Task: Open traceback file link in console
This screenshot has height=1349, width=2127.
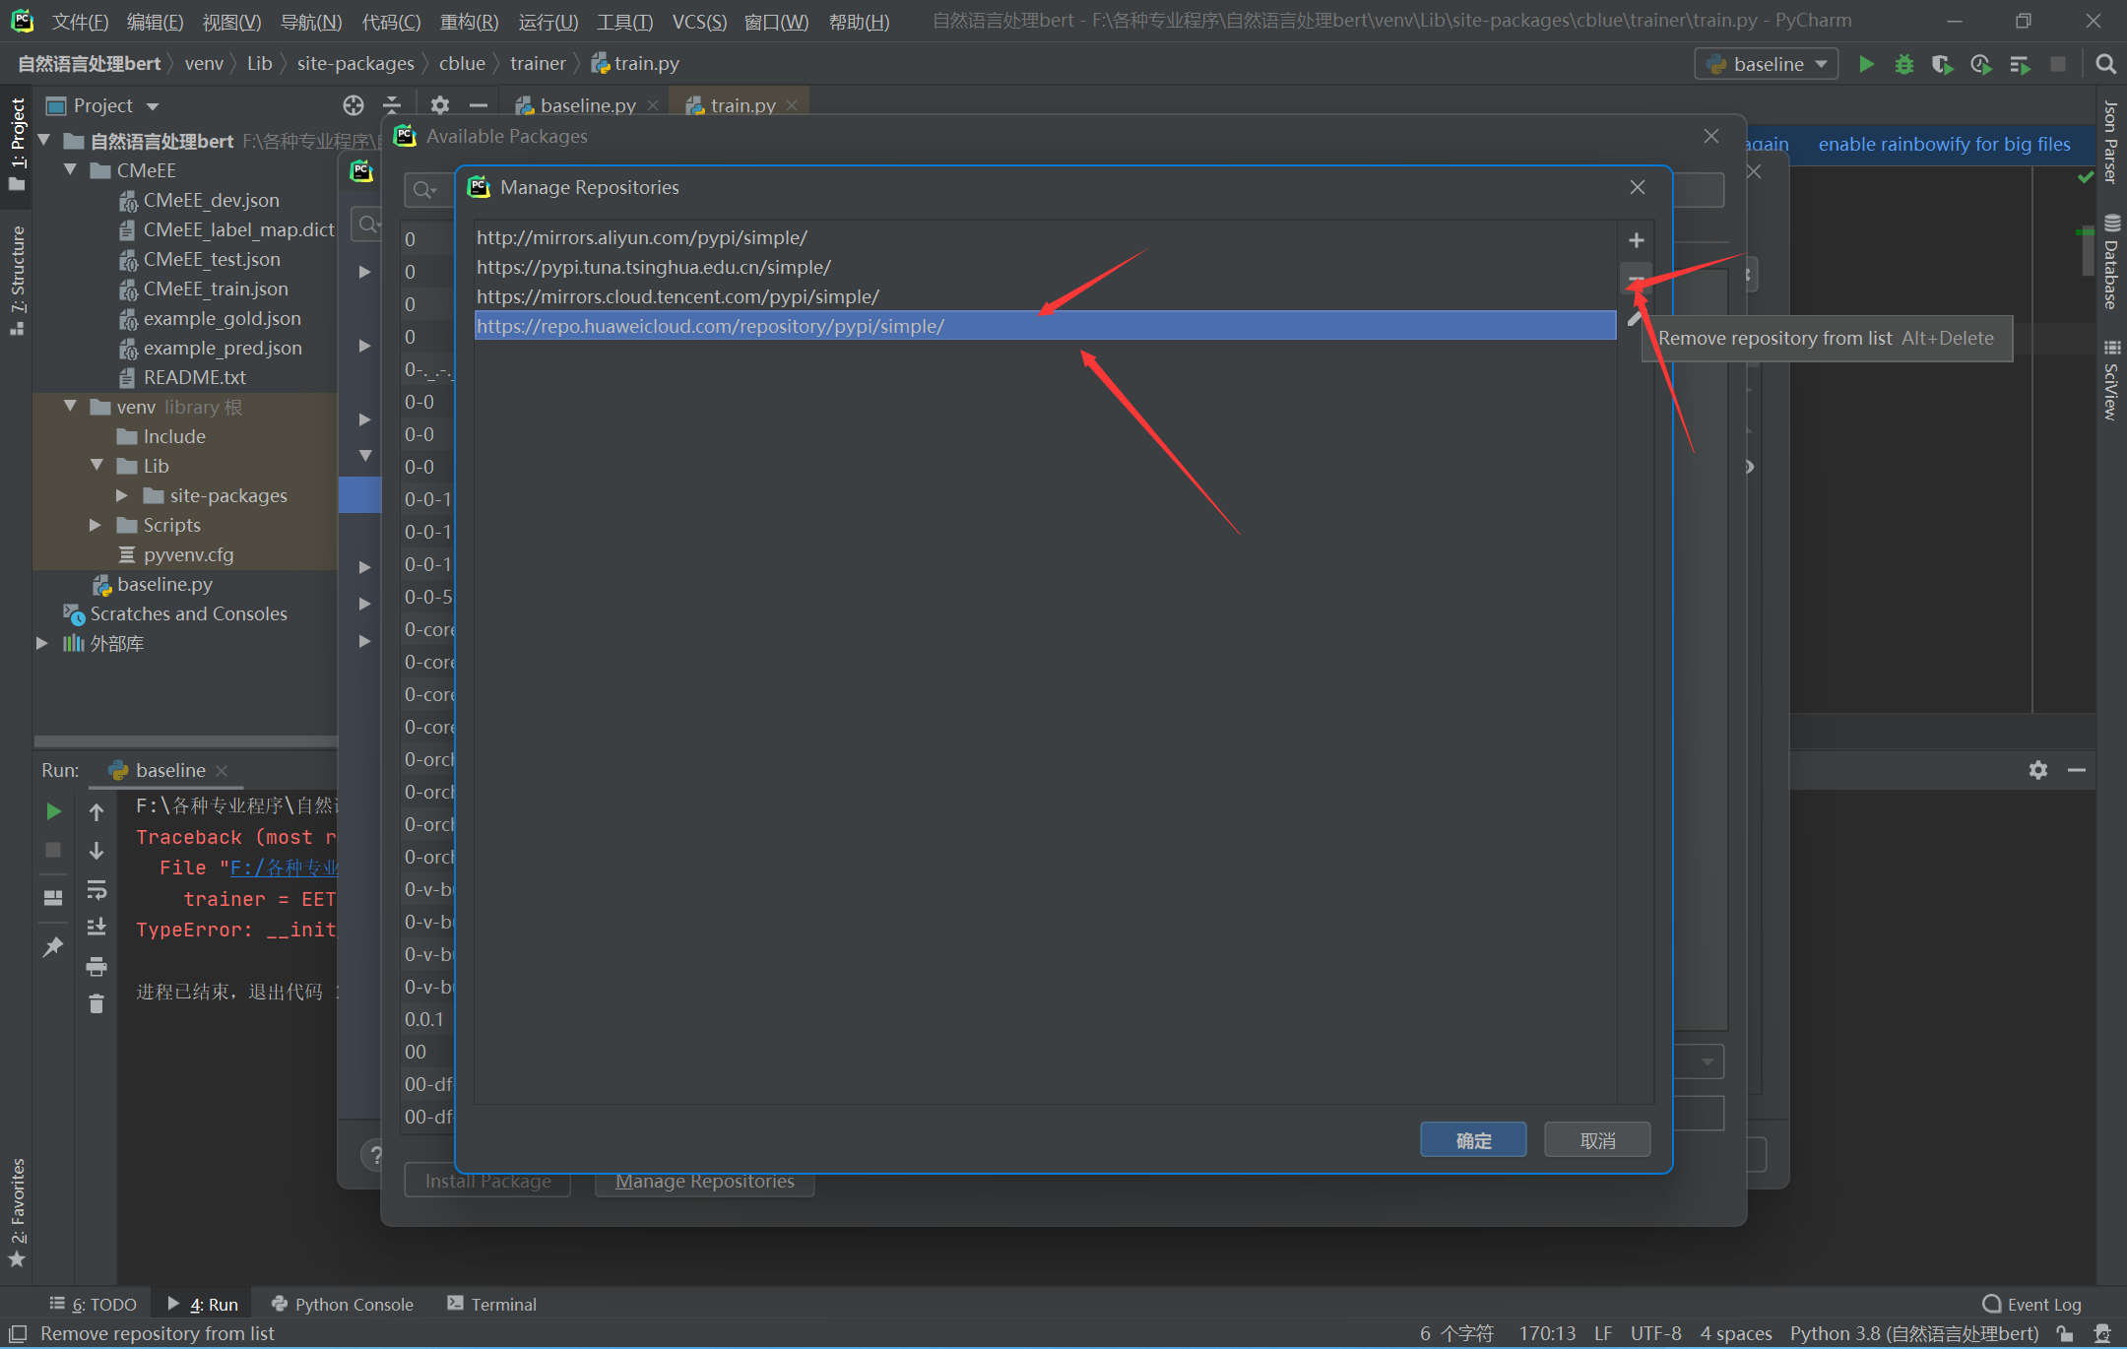Action: [x=285, y=867]
